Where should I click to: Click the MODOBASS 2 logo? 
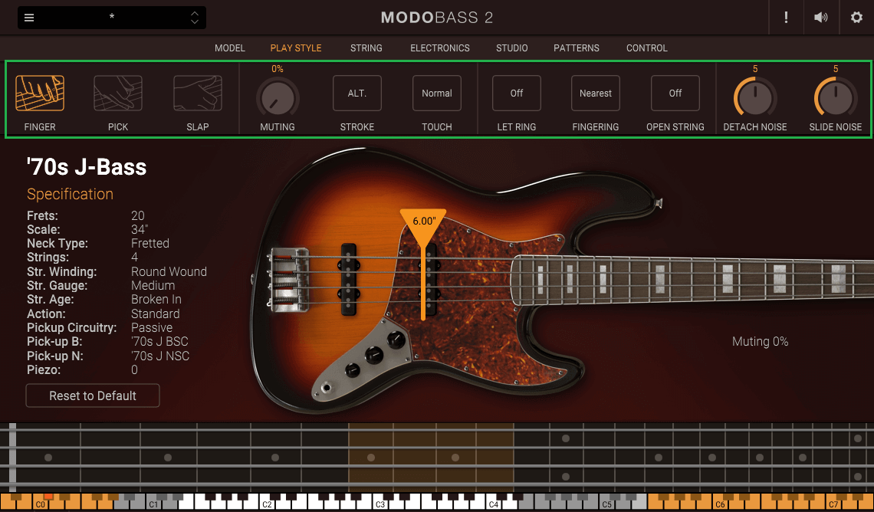(437, 18)
